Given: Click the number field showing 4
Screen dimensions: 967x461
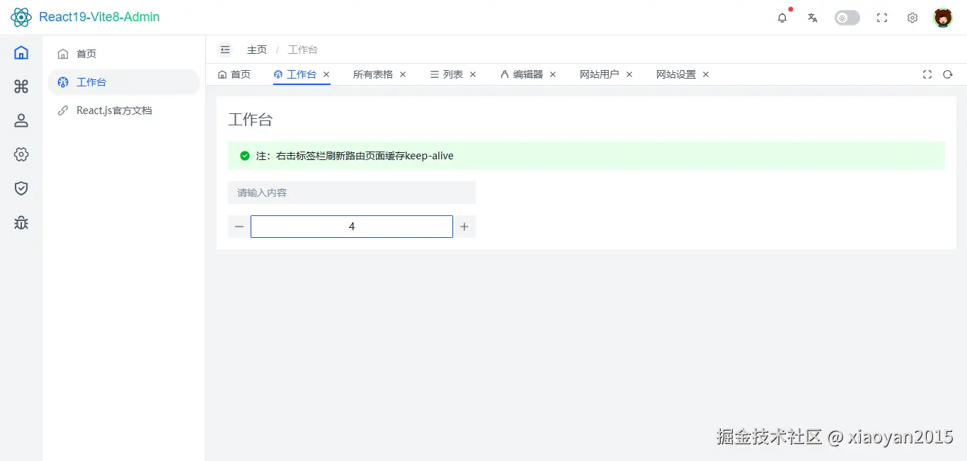Looking at the screenshot, I should 352,227.
